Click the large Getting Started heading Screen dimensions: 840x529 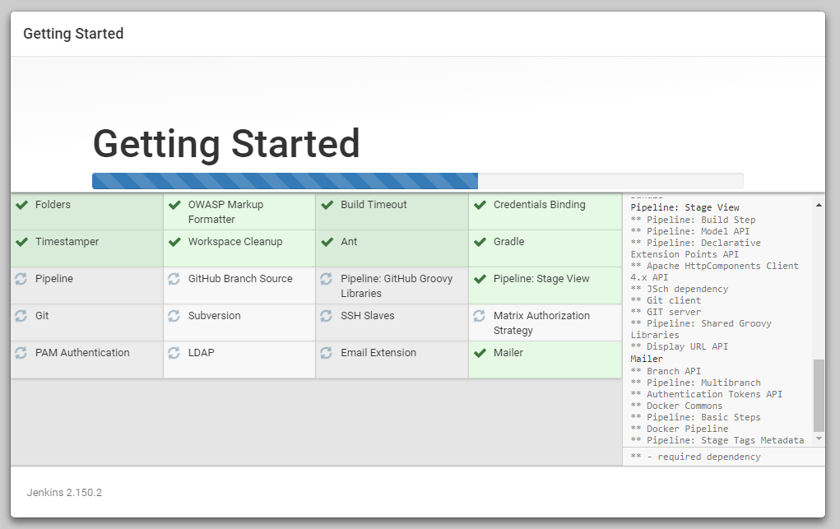(x=226, y=143)
